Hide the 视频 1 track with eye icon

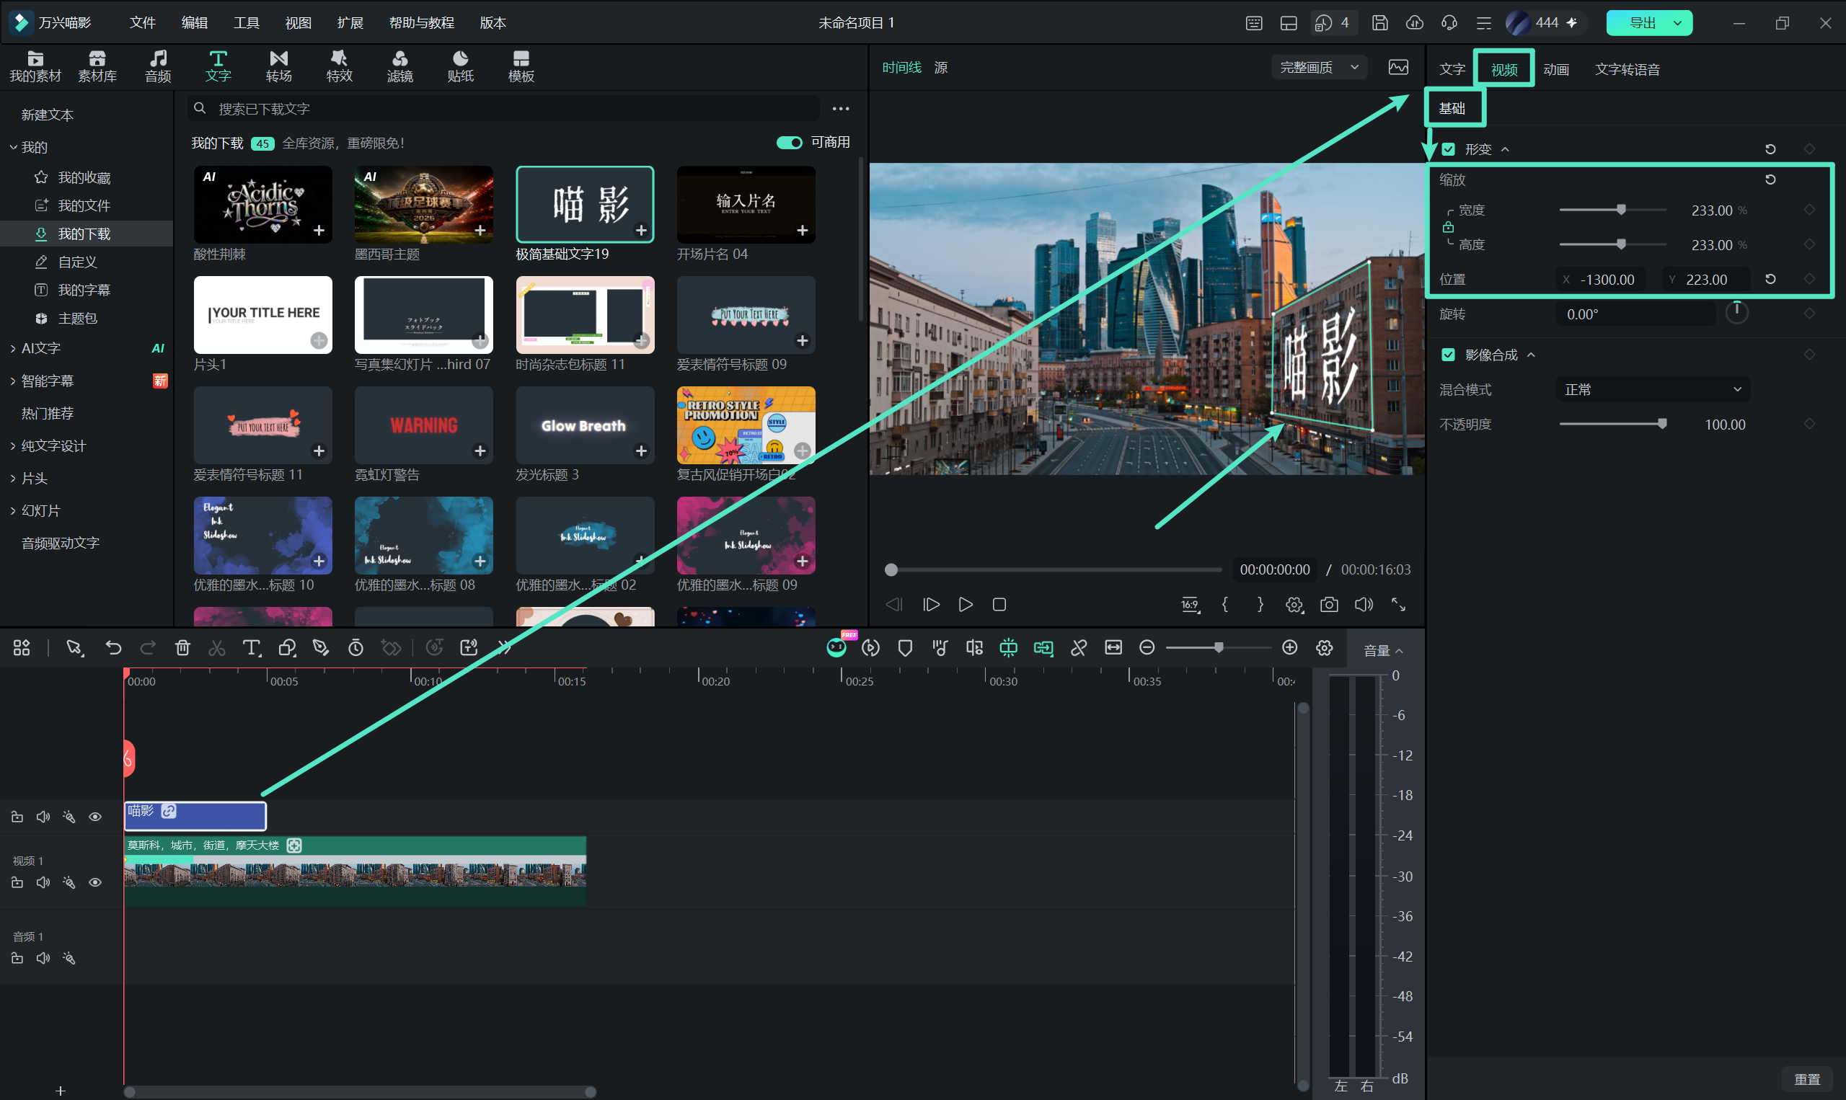pyautogui.click(x=95, y=883)
